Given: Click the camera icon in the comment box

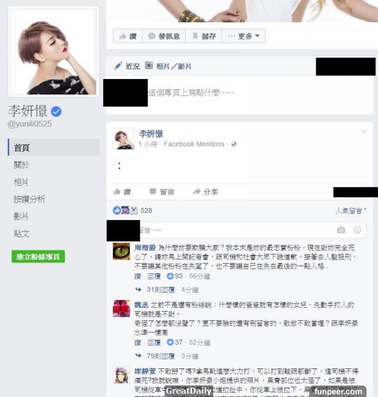Looking at the screenshot, I should (341, 230).
